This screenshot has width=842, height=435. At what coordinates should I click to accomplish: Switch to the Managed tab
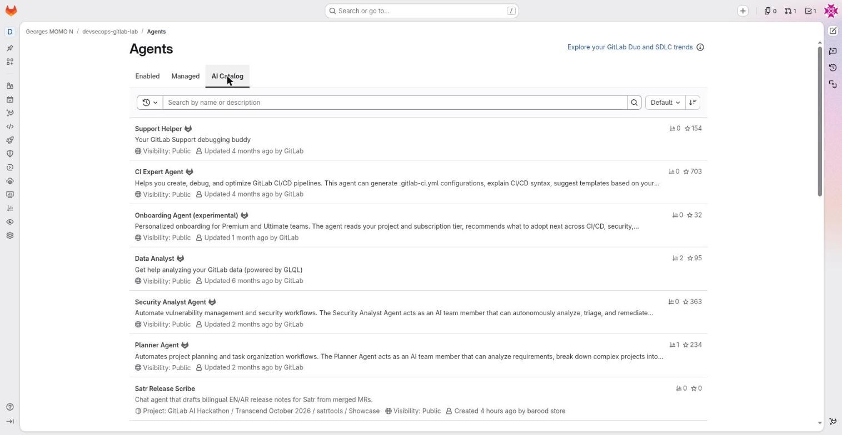186,77
